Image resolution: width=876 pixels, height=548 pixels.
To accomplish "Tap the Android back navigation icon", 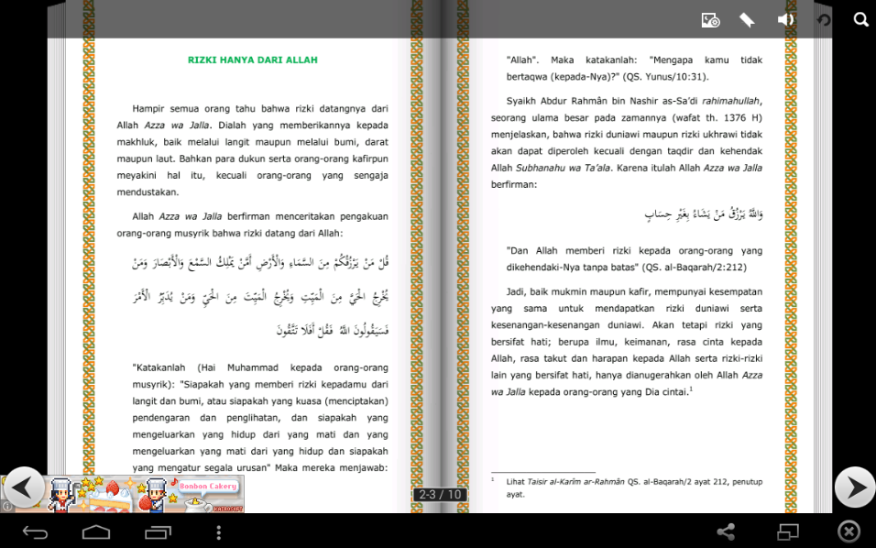I will tap(35, 532).
